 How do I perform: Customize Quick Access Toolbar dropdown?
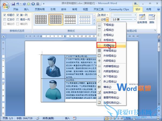pos(44,4)
